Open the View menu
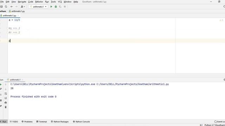This screenshot has height=126, width=225. pos(14,2)
